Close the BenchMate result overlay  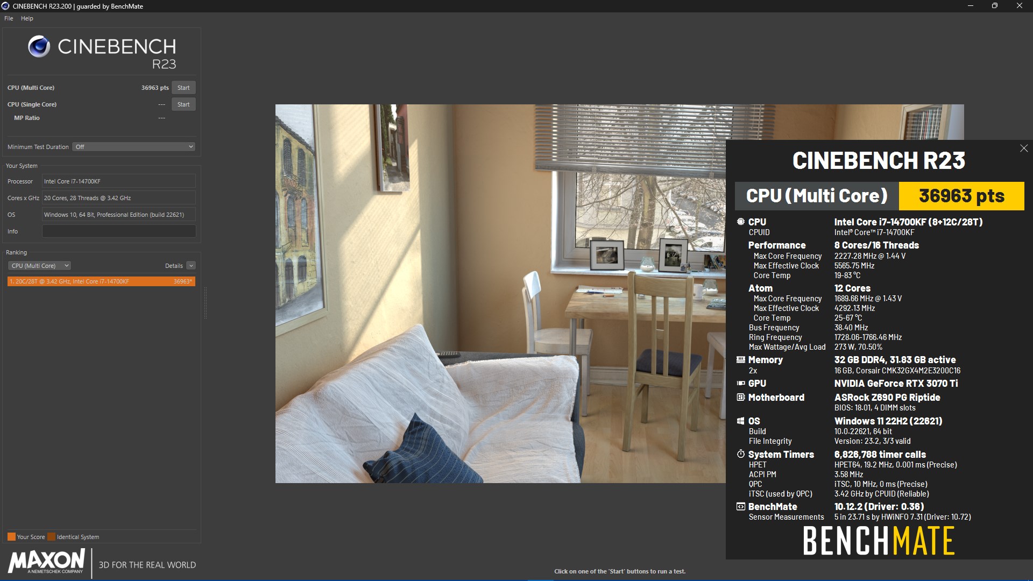(1024, 148)
